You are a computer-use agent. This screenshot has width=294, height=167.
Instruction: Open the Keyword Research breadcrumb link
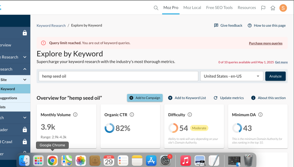coord(51,25)
